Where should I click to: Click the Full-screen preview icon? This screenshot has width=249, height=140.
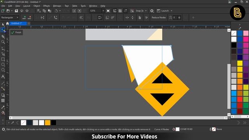coord(108,11)
